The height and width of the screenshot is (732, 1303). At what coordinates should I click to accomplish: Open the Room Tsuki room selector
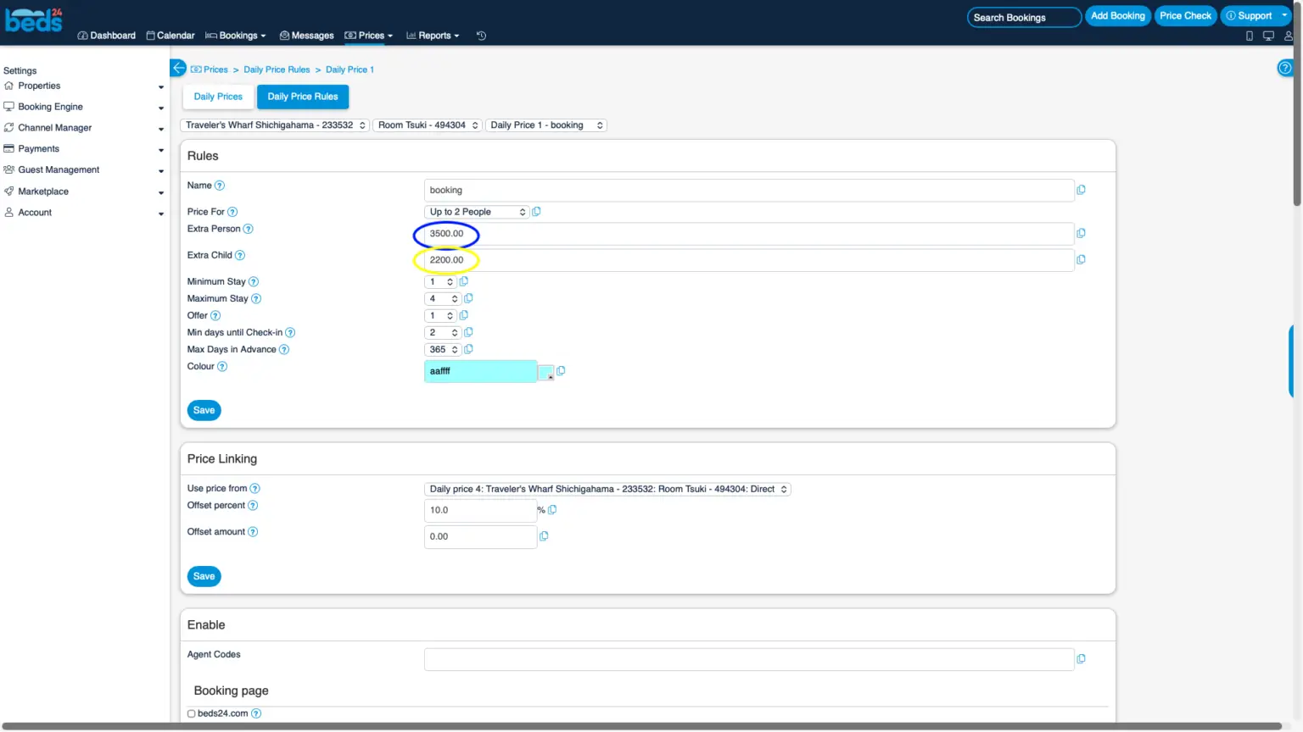point(428,125)
